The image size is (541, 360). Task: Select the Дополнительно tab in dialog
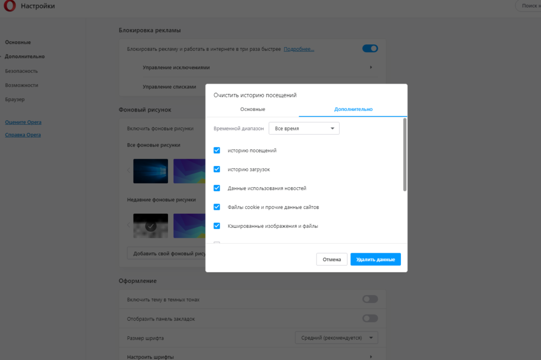tap(353, 109)
